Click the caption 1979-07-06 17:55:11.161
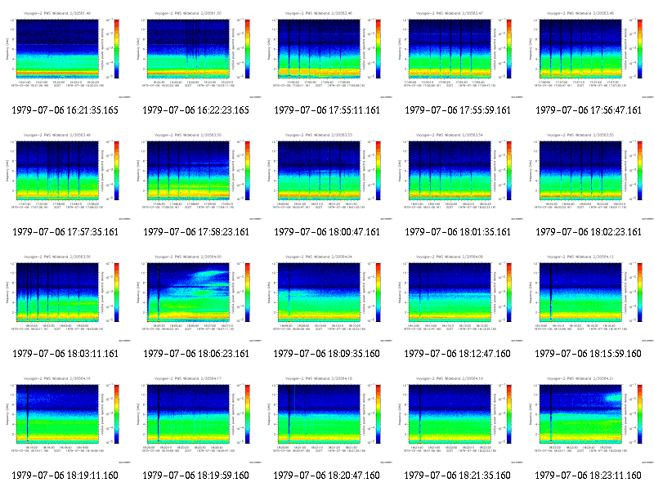654x487 pixels. click(327, 110)
